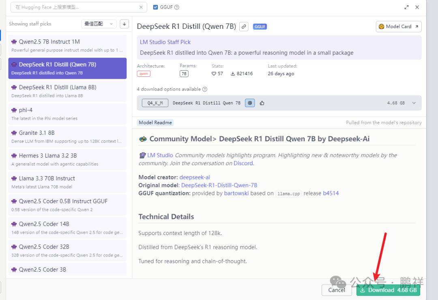Click the qwen architecture tag
This screenshot has width=438, height=300.
(144, 73)
